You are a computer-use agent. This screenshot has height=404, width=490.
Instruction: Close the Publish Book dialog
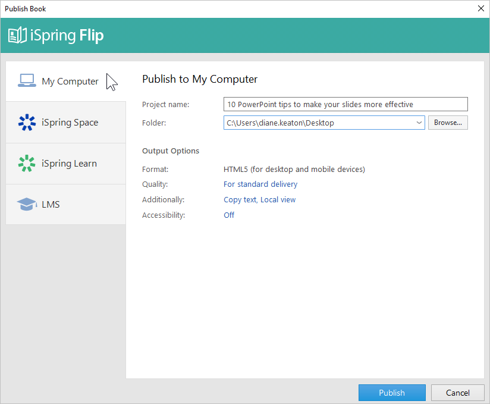(481, 8)
